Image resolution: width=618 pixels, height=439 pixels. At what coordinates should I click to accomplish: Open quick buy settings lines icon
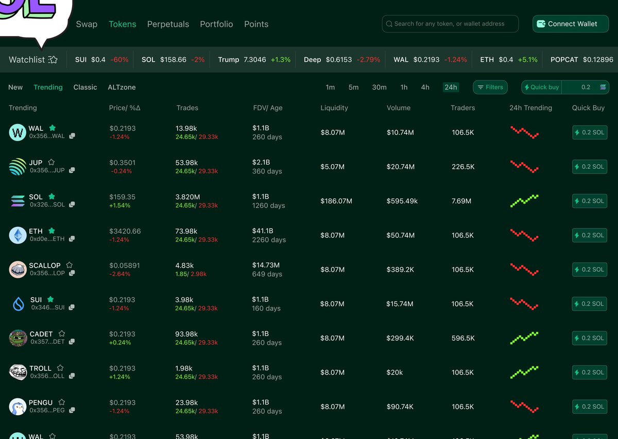click(x=603, y=87)
